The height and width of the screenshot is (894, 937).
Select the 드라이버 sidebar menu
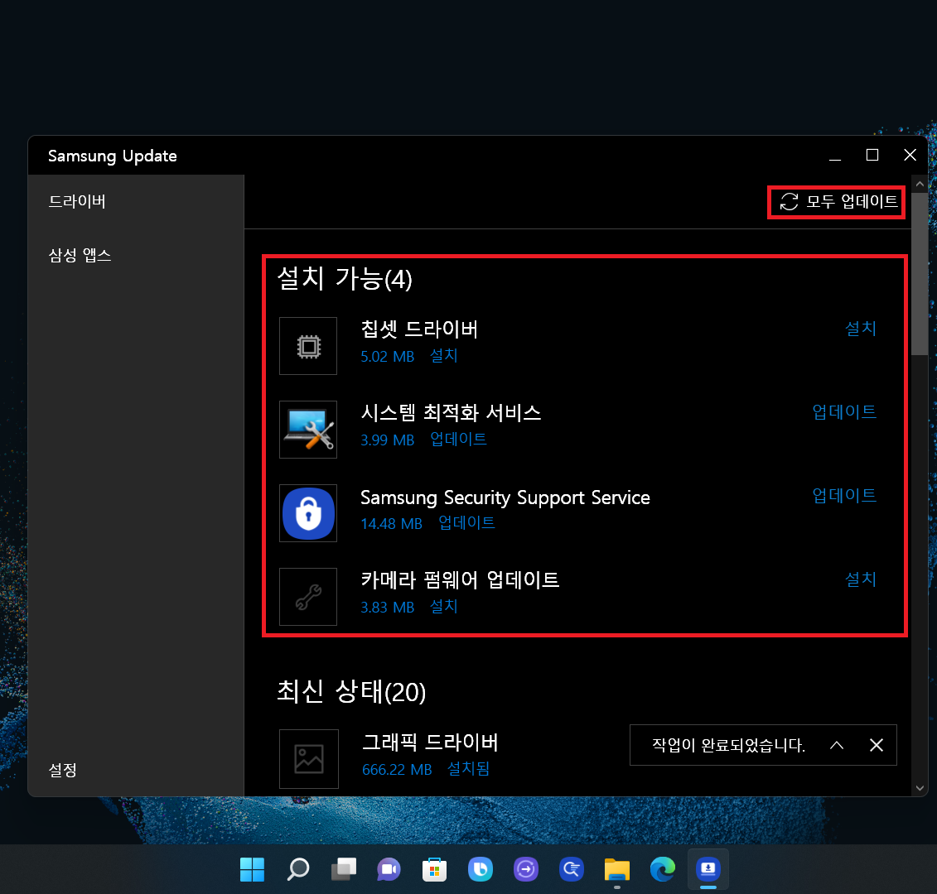(77, 202)
